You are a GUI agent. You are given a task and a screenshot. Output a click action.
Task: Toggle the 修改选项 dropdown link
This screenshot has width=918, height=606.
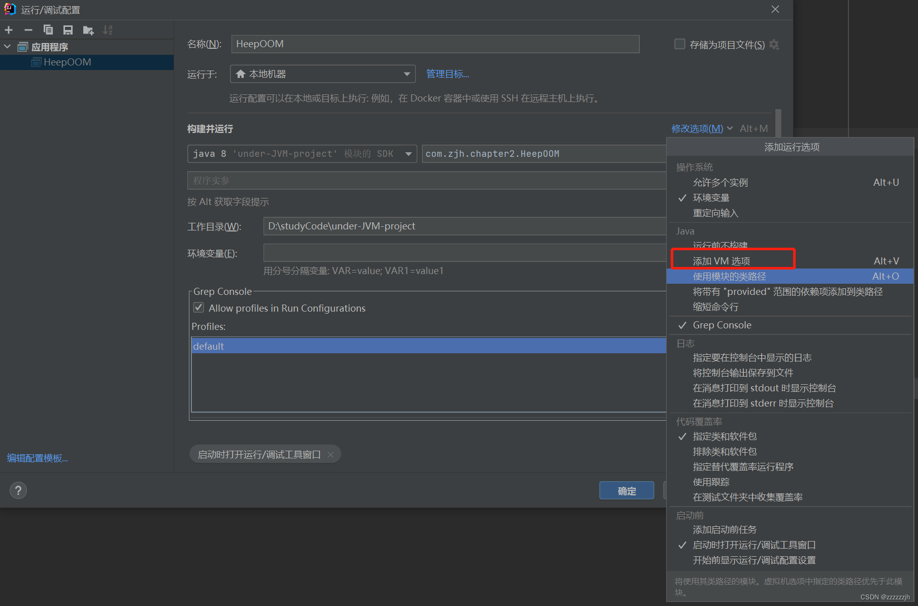pyautogui.click(x=702, y=128)
